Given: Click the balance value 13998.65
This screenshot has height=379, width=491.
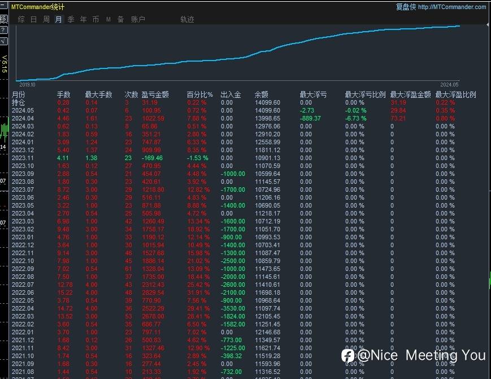Looking at the screenshot, I should (x=267, y=118).
